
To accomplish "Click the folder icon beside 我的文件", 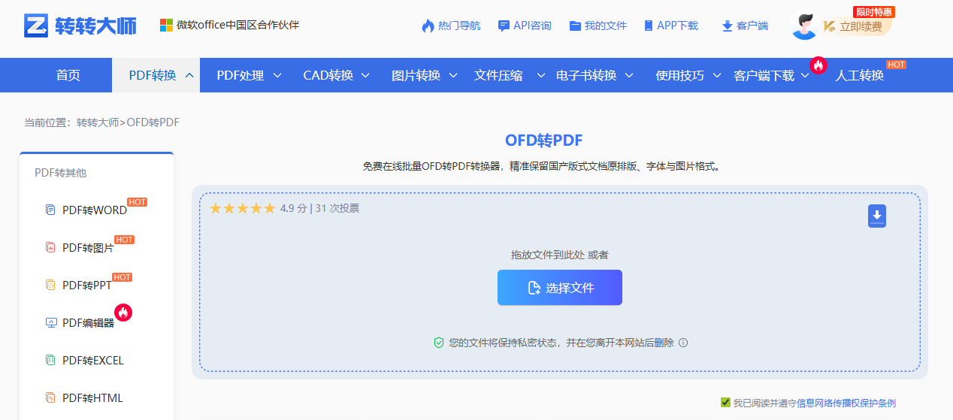I will (x=575, y=26).
